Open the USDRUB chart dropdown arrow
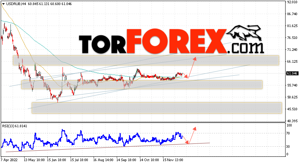Image resolution: width=300 pixels, height=164 pixels. click(x=3, y=4)
